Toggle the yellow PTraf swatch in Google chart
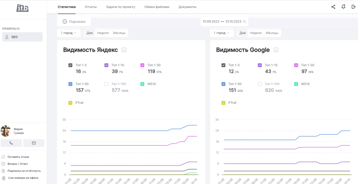Viewport: 358px width, 184px height. (x=223, y=103)
